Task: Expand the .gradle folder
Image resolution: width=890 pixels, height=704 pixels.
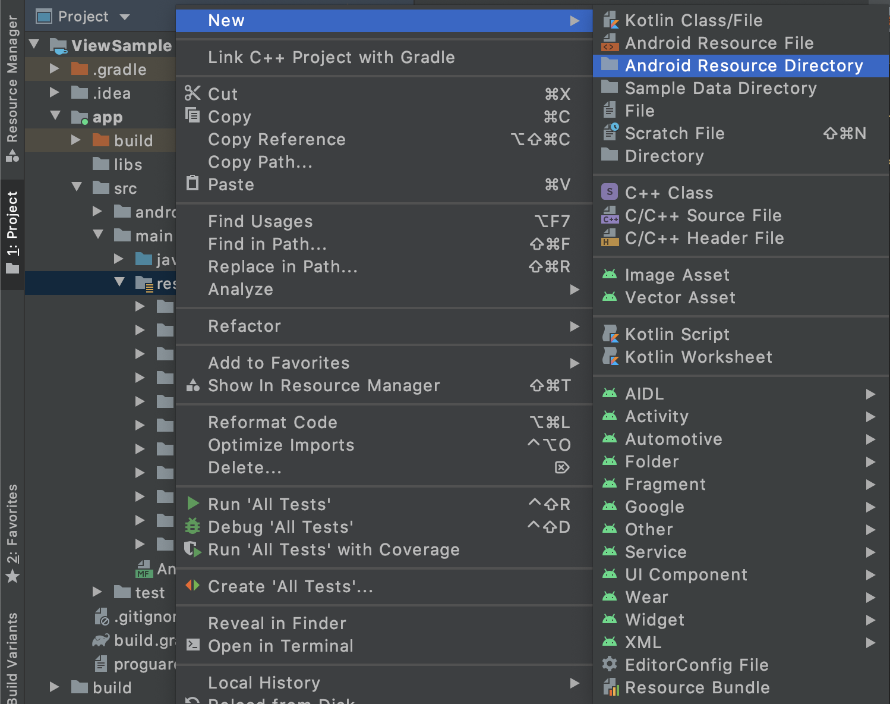Action: click(x=54, y=69)
